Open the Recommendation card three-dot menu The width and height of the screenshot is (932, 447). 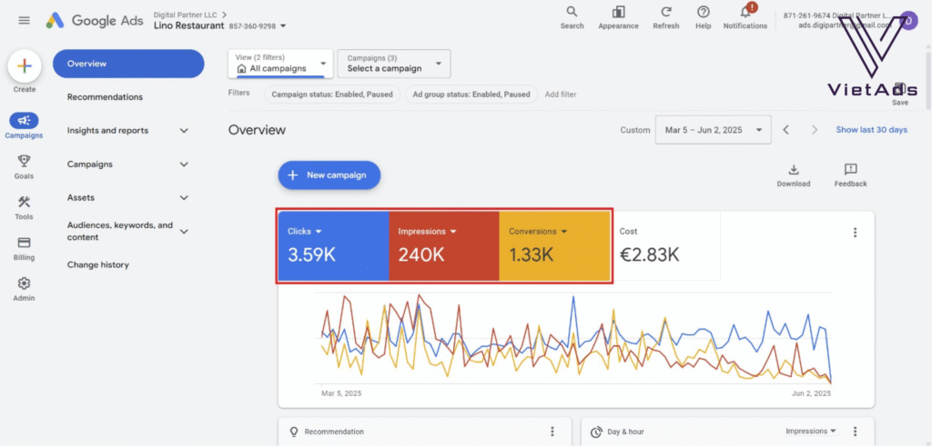tap(552, 432)
